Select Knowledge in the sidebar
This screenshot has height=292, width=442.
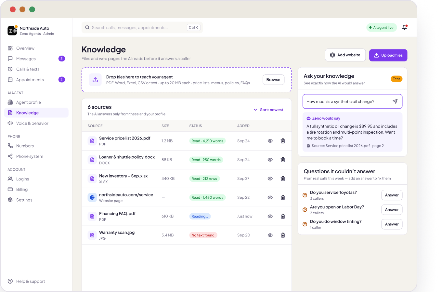[x=36, y=113]
